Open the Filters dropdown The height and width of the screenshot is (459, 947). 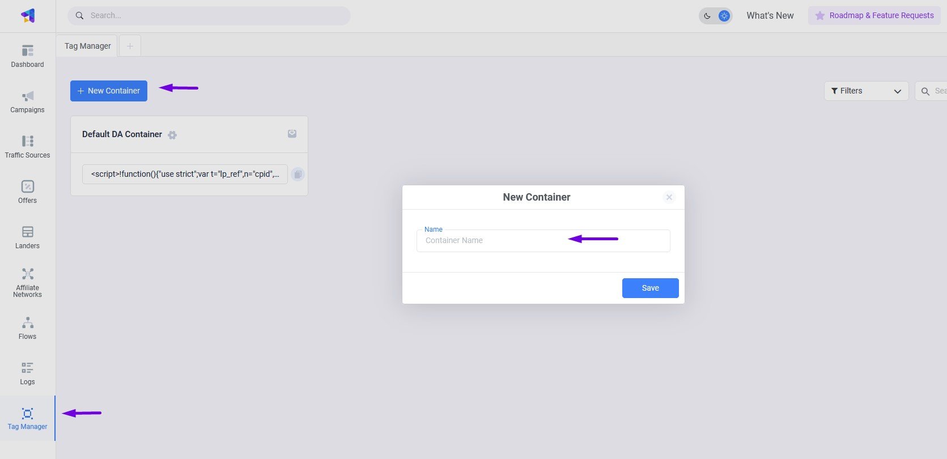[866, 91]
